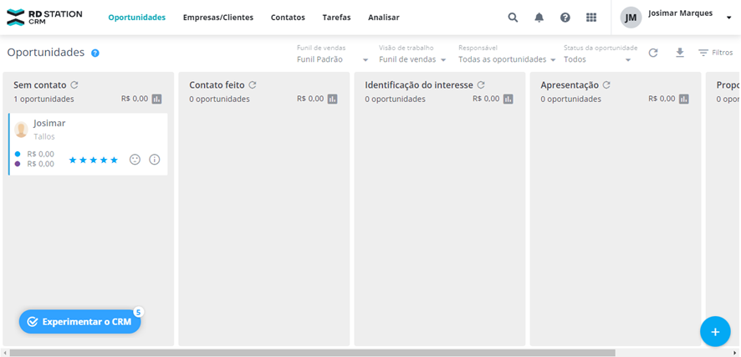Go to Oportunidades menu
This screenshot has height=357, width=741.
(137, 18)
